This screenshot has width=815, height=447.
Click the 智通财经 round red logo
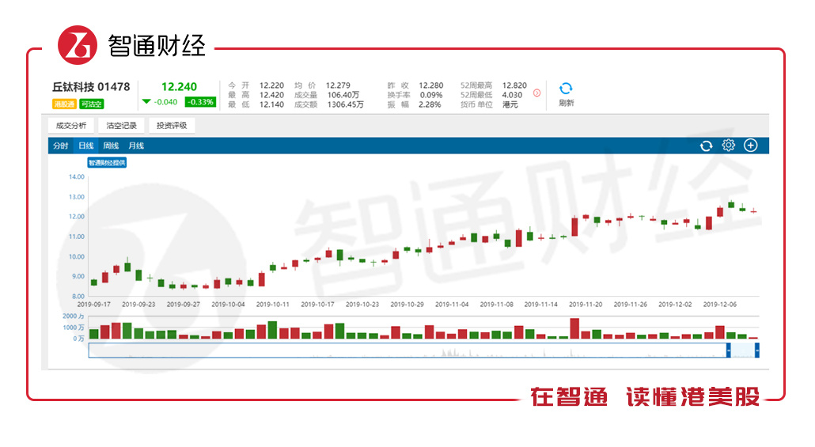click(x=78, y=45)
